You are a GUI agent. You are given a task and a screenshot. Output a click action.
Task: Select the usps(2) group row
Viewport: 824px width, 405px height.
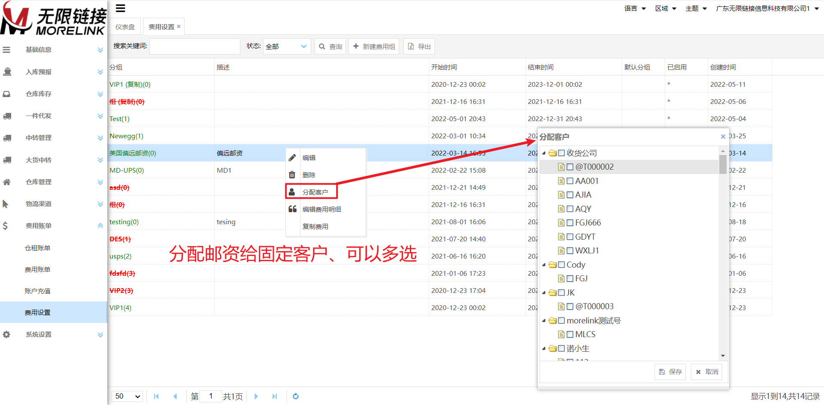click(x=440, y=256)
